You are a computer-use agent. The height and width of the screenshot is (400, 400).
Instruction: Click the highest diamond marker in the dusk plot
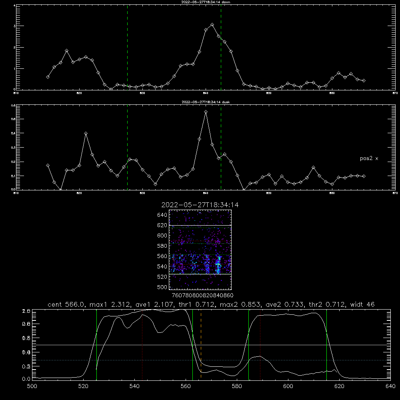tap(206, 112)
